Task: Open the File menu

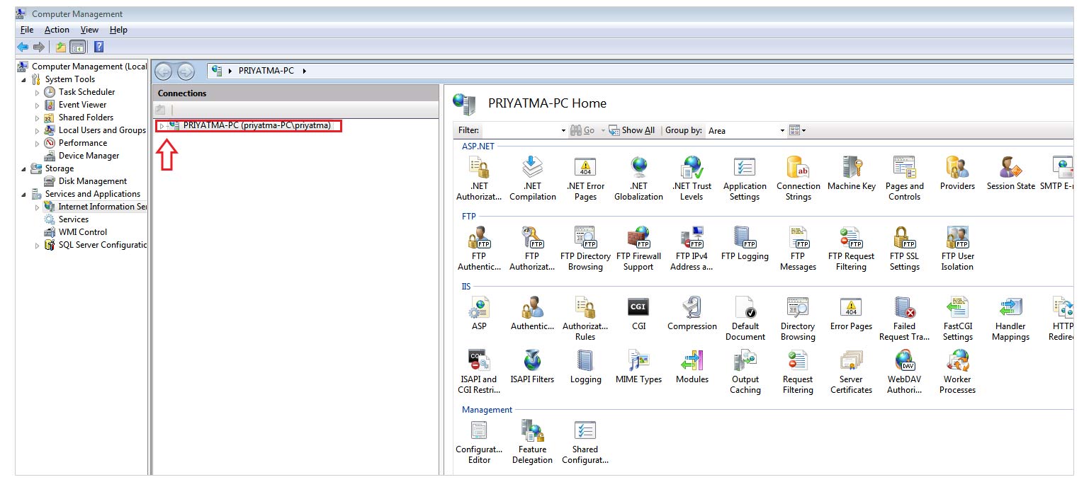Action: [27, 30]
